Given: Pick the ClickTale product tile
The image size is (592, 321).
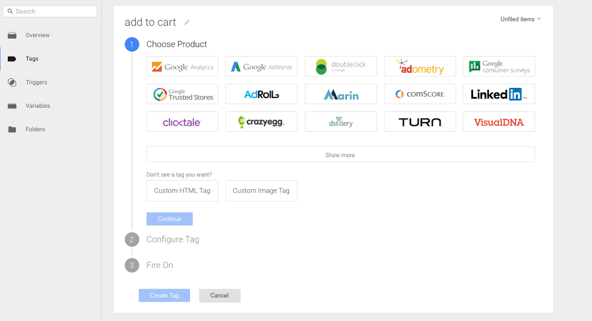Looking at the screenshot, I should (182, 122).
